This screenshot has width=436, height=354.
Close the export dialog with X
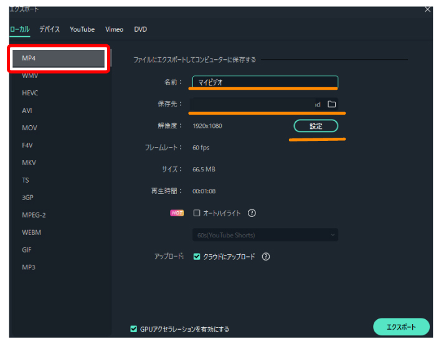427,9
